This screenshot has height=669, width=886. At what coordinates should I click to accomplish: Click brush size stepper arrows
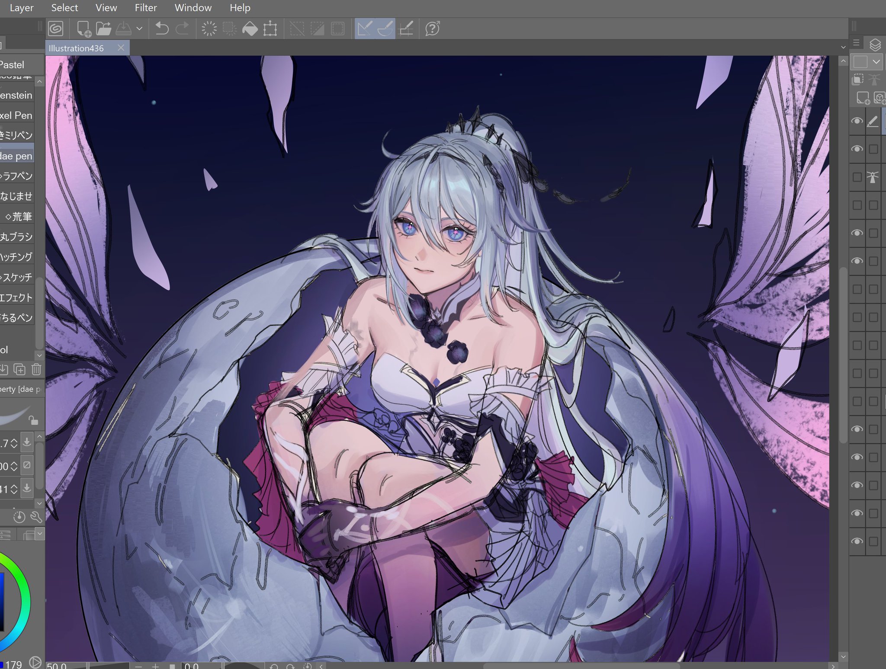click(14, 443)
